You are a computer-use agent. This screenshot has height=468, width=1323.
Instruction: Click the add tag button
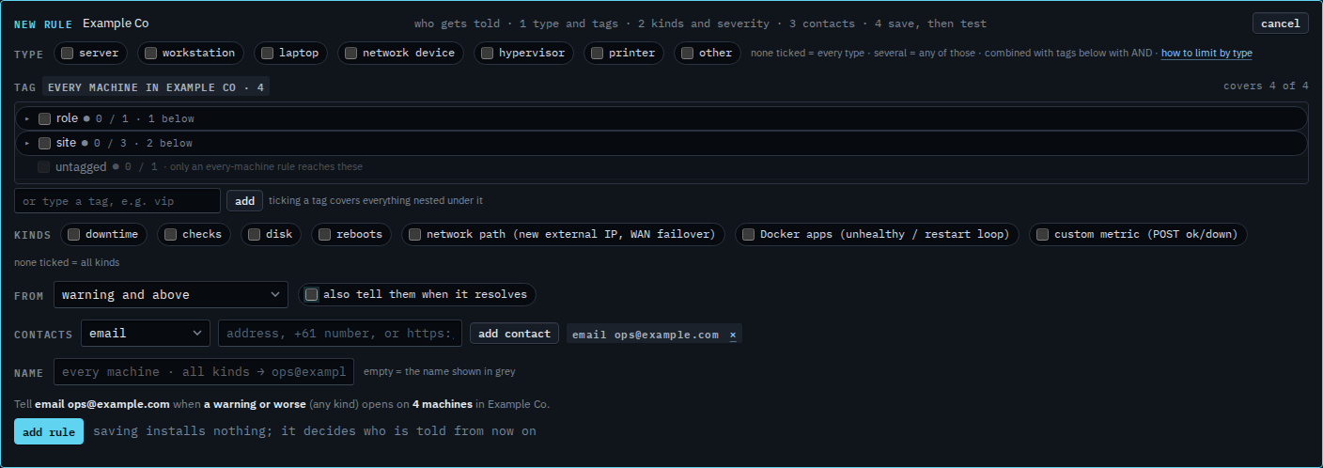coord(244,200)
